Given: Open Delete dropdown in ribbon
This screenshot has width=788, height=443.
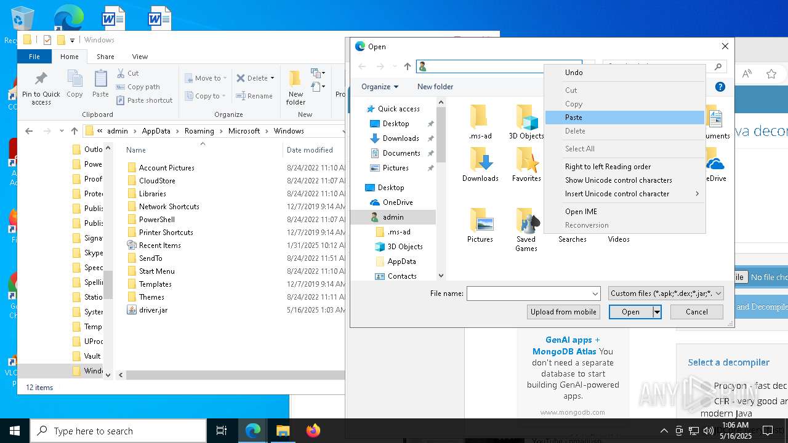Looking at the screenshot, I should 255,78.
